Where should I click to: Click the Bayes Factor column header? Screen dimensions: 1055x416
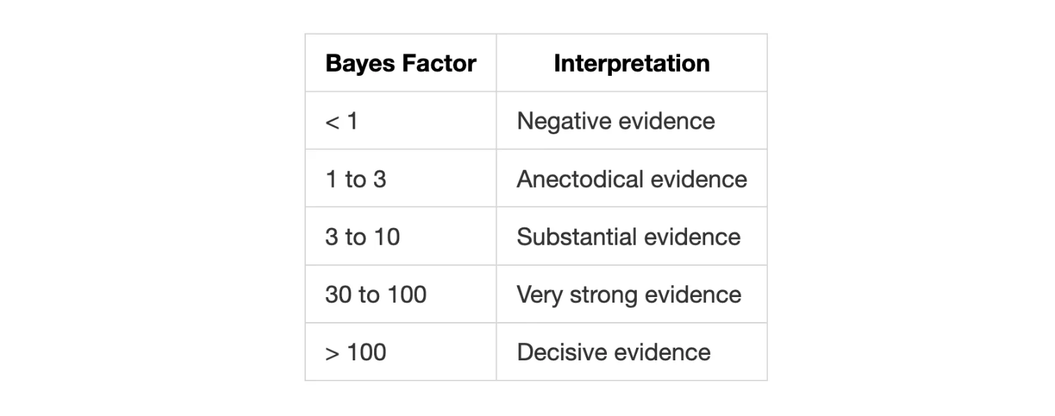[401, 63]
